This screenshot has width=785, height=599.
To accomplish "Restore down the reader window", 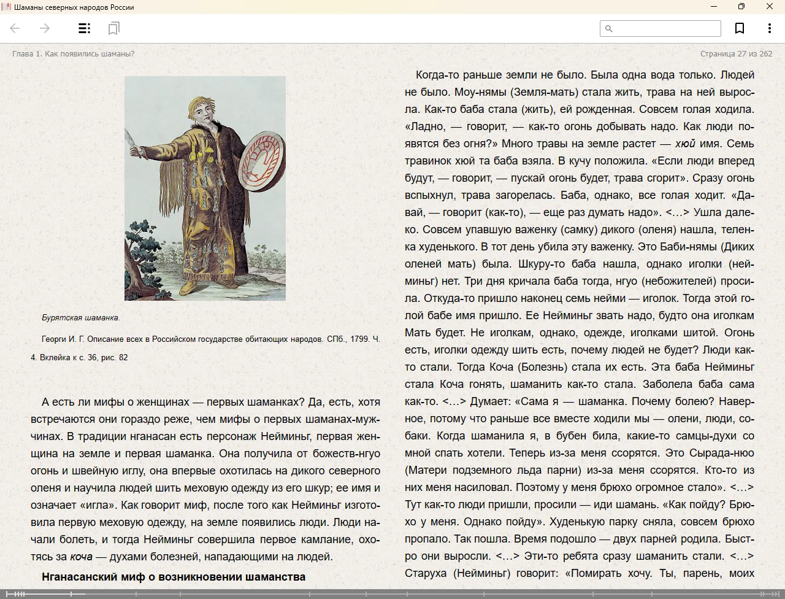I will click(x=741, y=7).
